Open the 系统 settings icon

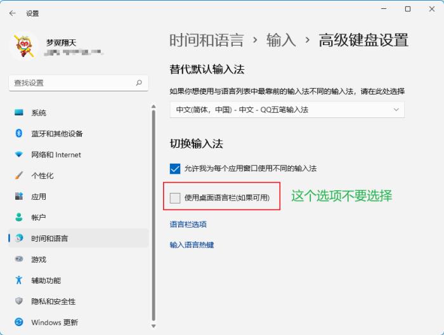tap(19, 113)
